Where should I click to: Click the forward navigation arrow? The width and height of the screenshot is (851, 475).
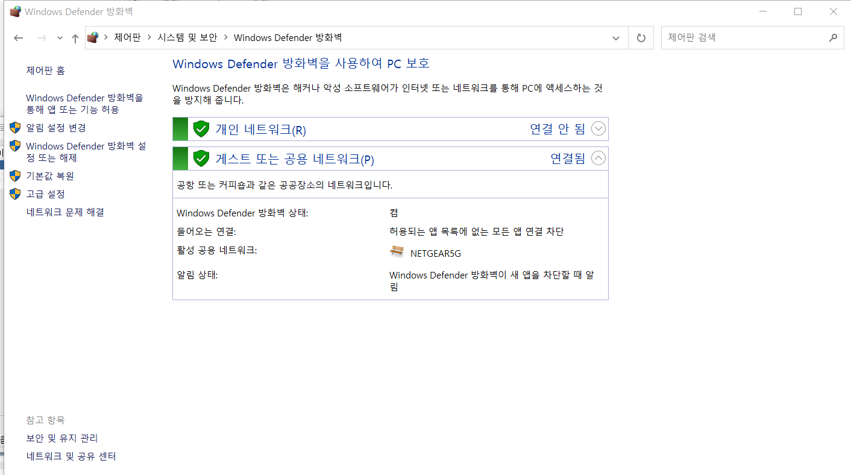pos(42,38)
